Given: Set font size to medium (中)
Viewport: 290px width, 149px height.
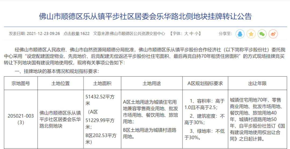Looking at the screenshot, I should pyautogui.click(x=191, y=34).
